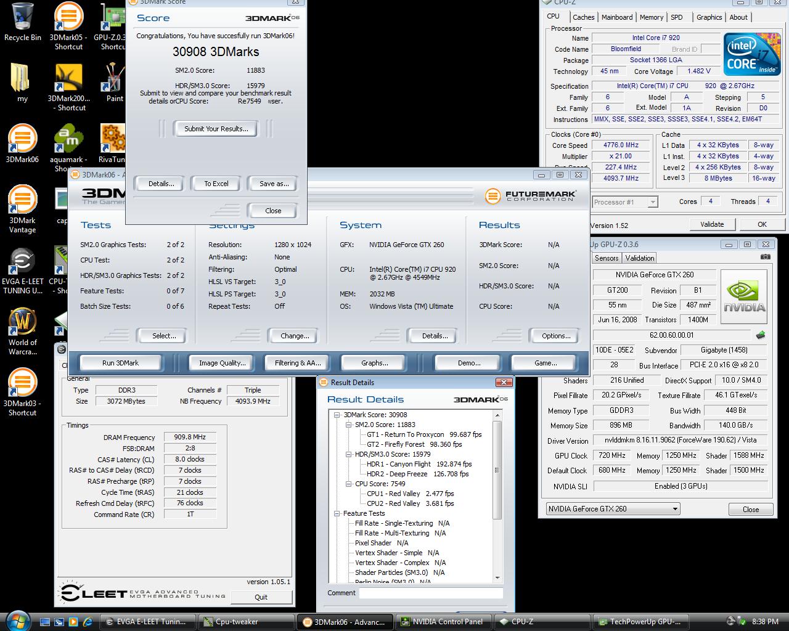Switch to the Caches tab in CPU-Z
The image size is (789, 631).
point(583,17)
